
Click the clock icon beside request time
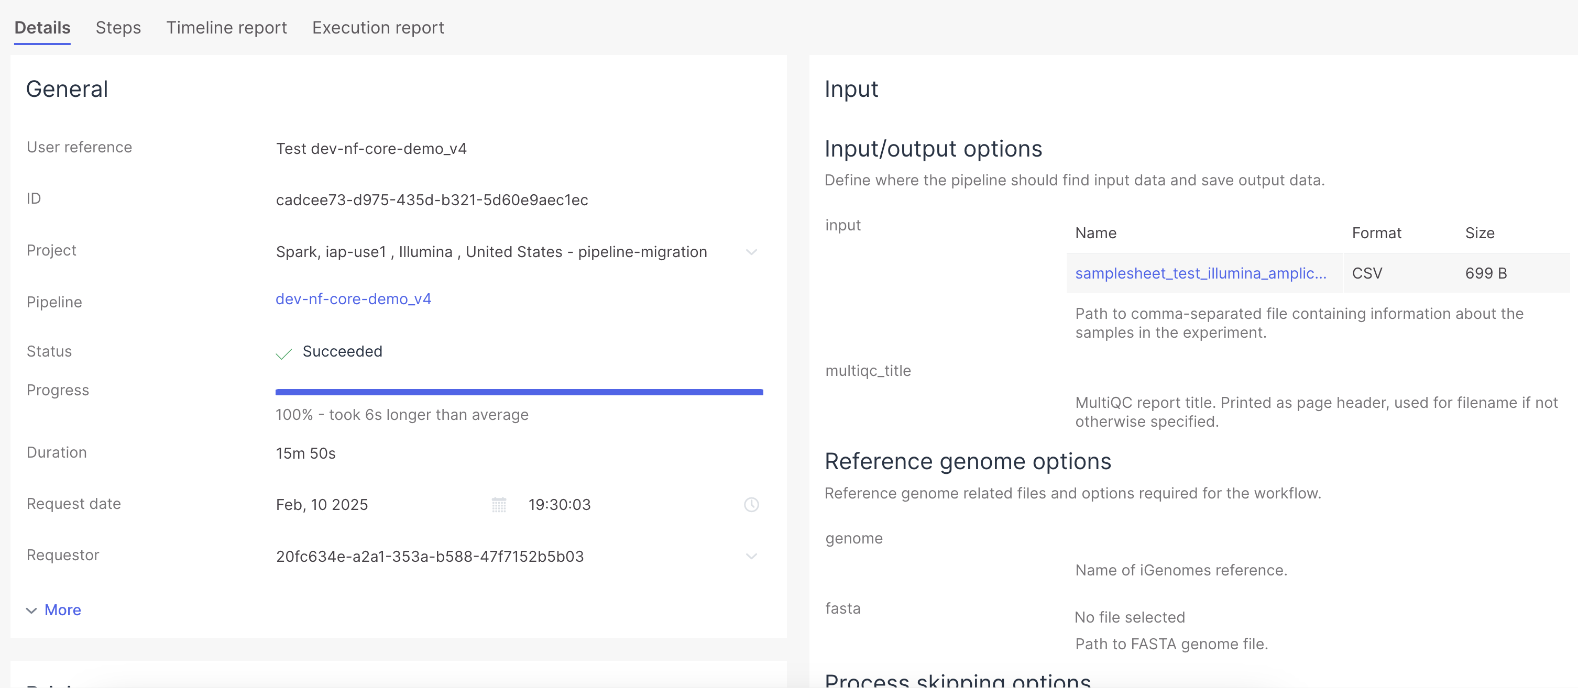click(x=751, y=504)
